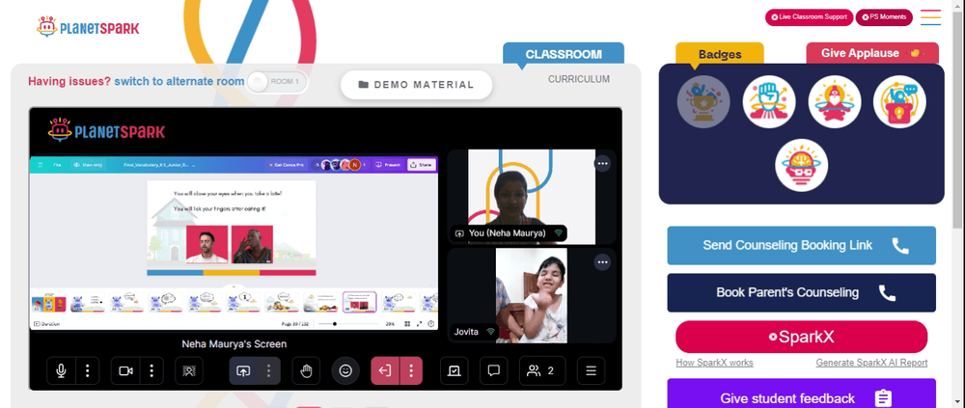The width and height of the screenshot is (965, 408).
Task: Switch to the CLASSROOM tab
Action: 564,54
